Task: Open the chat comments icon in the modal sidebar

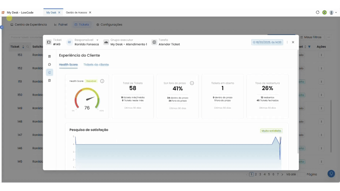Action: click(49, 64)
